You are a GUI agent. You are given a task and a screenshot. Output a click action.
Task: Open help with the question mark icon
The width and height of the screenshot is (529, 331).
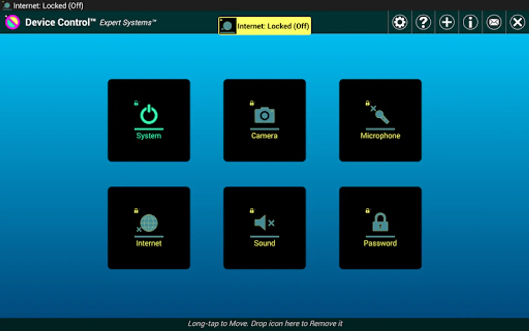point(423,22)
